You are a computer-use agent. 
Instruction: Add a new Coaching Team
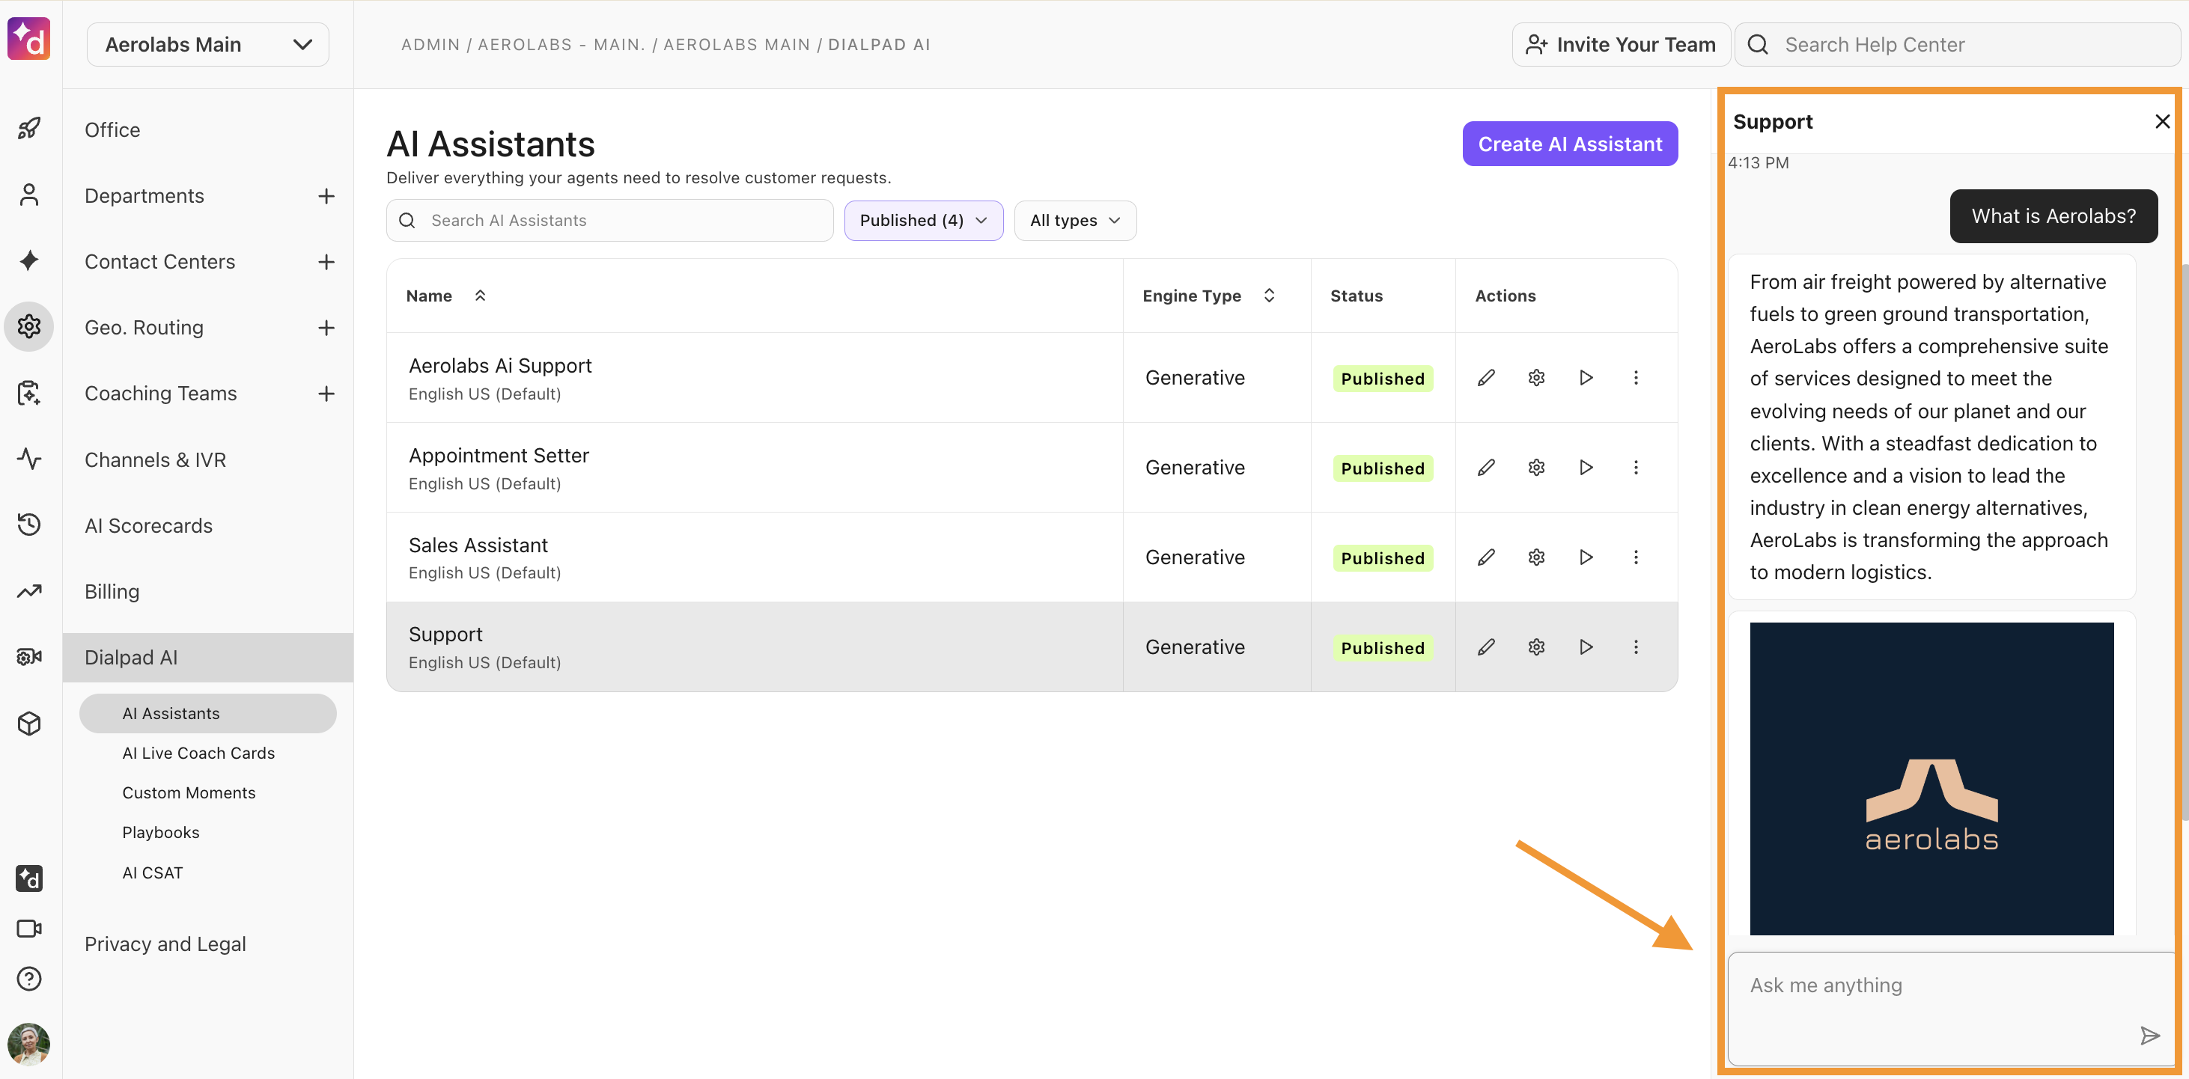point(326,394)
